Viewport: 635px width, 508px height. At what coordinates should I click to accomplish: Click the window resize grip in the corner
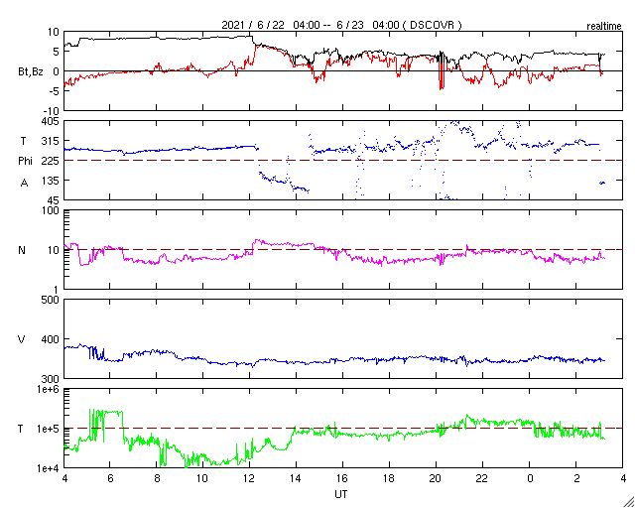click(x=629, y=502)
